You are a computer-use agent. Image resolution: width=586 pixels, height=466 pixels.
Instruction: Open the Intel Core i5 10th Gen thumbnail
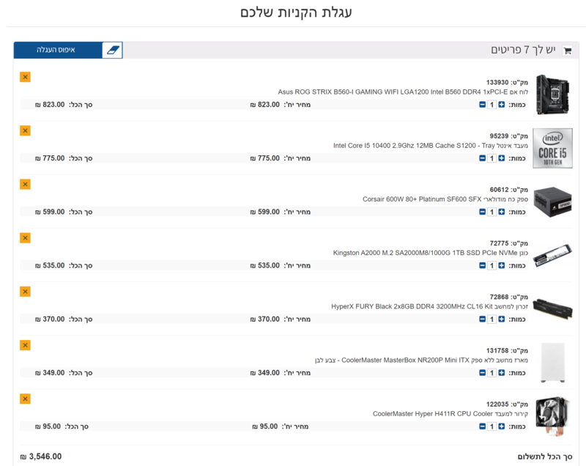point(552,148)
